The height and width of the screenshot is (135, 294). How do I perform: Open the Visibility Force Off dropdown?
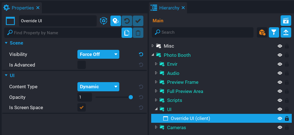[98, 54]
